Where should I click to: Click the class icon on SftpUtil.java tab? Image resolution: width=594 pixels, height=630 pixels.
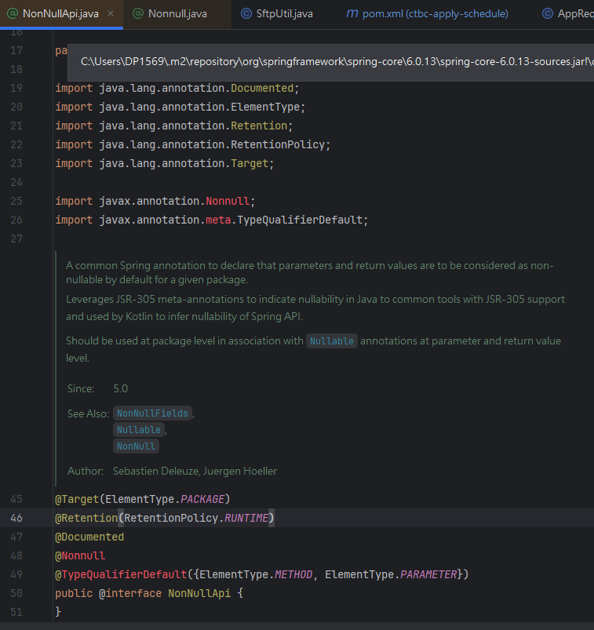tap(246, 13)
